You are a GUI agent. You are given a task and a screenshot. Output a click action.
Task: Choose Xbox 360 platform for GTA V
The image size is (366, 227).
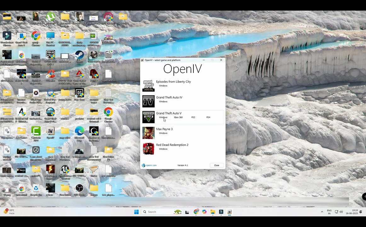(178, 118)
